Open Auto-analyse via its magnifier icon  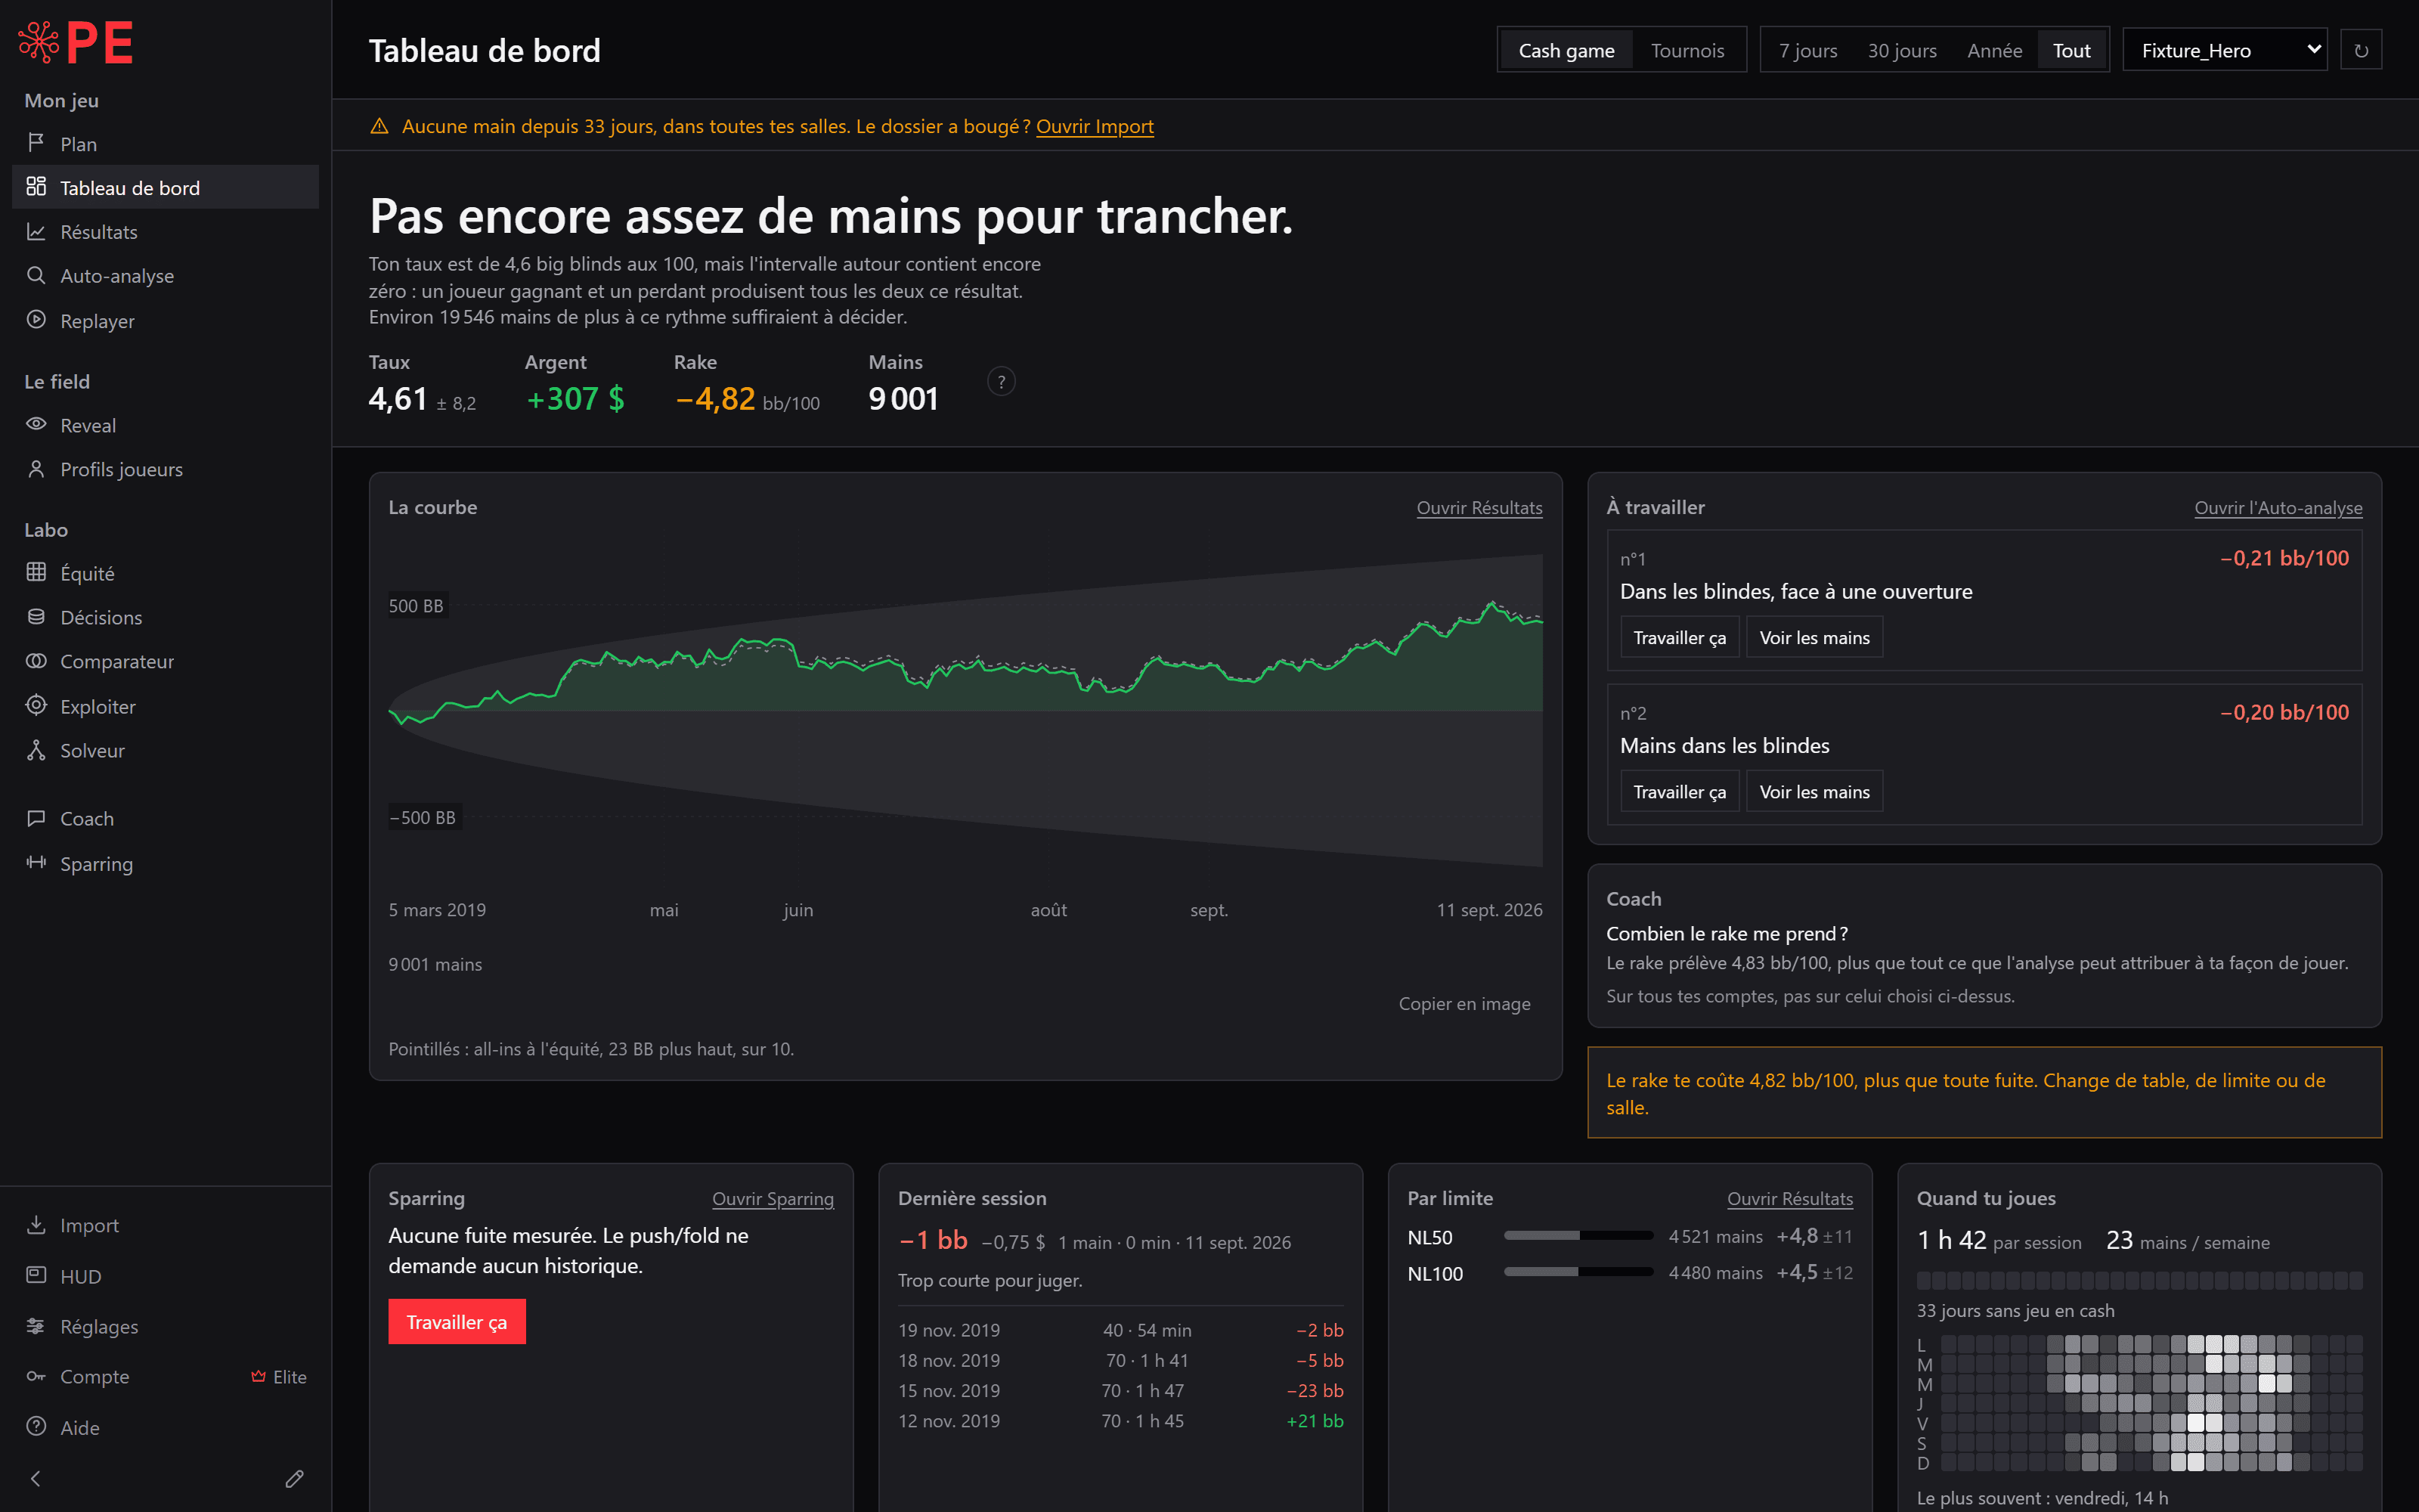[36, 275]
